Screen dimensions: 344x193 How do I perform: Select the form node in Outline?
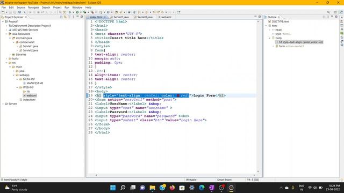pyautogui.click(x=291, y=46)
